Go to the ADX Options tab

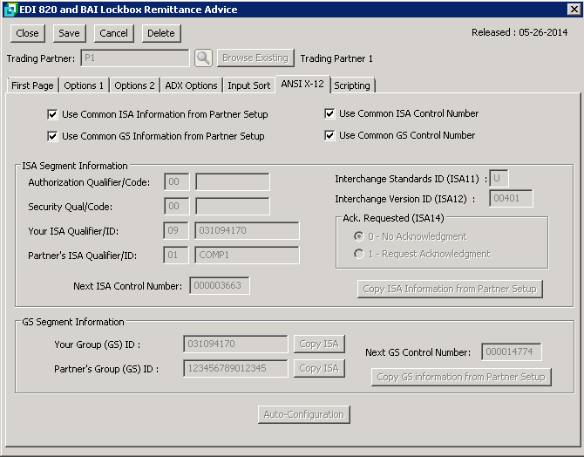point(191,85)
